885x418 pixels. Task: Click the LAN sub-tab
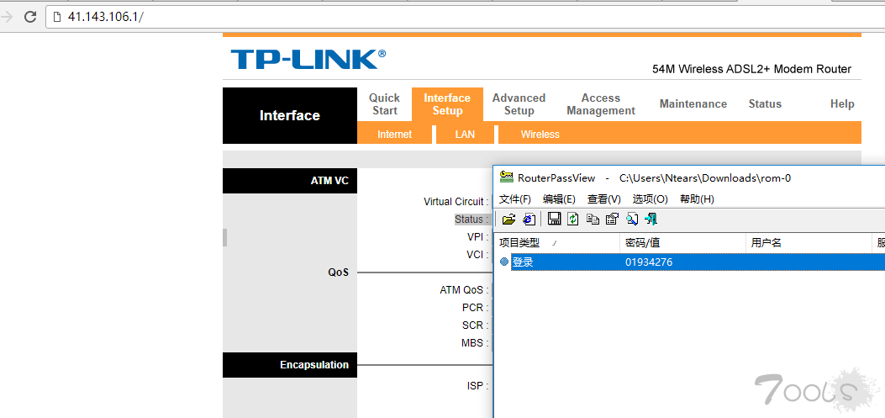point(465,135)
